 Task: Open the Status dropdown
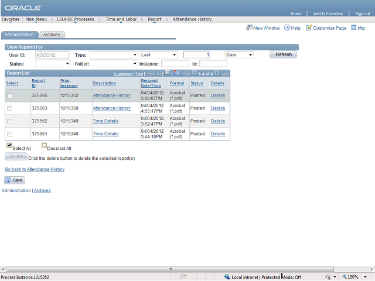click(x=53, y=64)
